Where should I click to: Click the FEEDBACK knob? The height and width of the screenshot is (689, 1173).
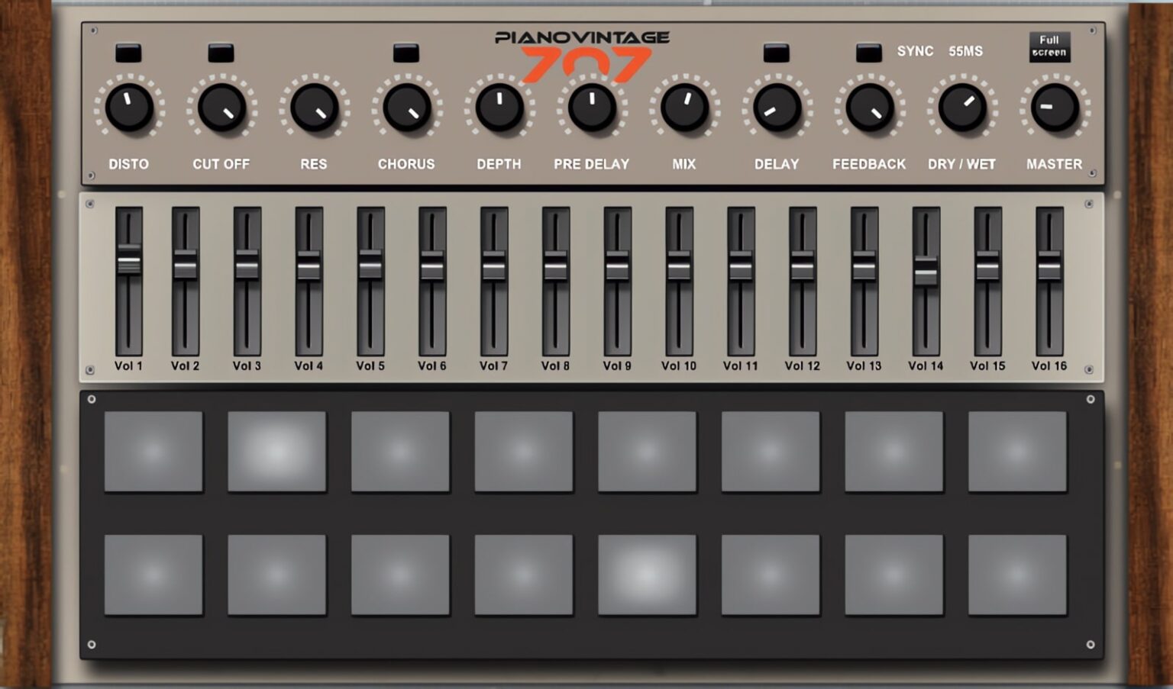(869, 108)
